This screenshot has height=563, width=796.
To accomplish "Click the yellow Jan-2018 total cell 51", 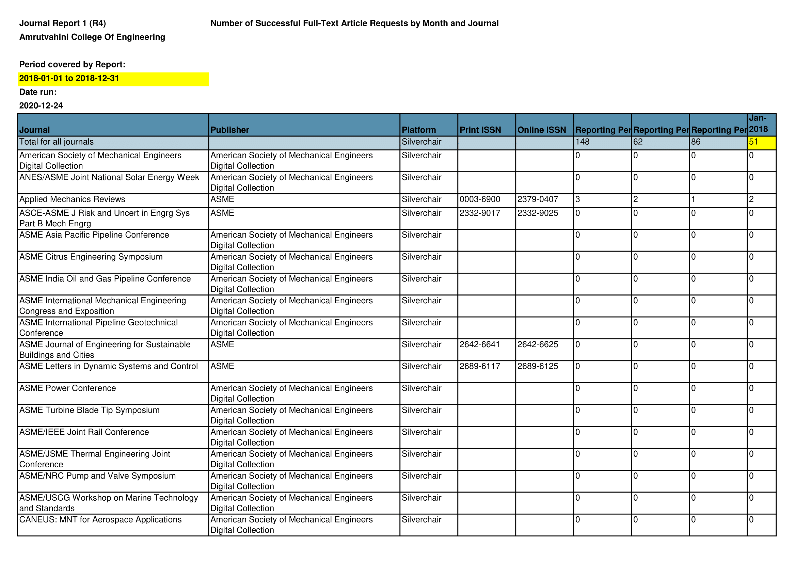I will pyautogui.click(x=761, y=143).
